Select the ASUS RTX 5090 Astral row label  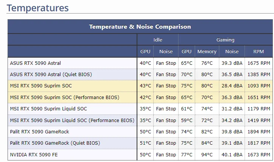(35, 63)
